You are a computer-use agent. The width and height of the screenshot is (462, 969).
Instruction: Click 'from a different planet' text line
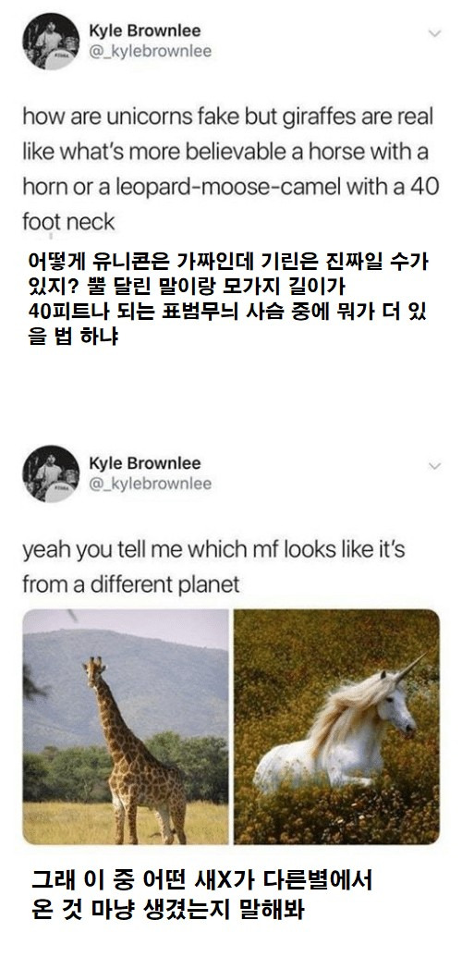click(131, 584)
